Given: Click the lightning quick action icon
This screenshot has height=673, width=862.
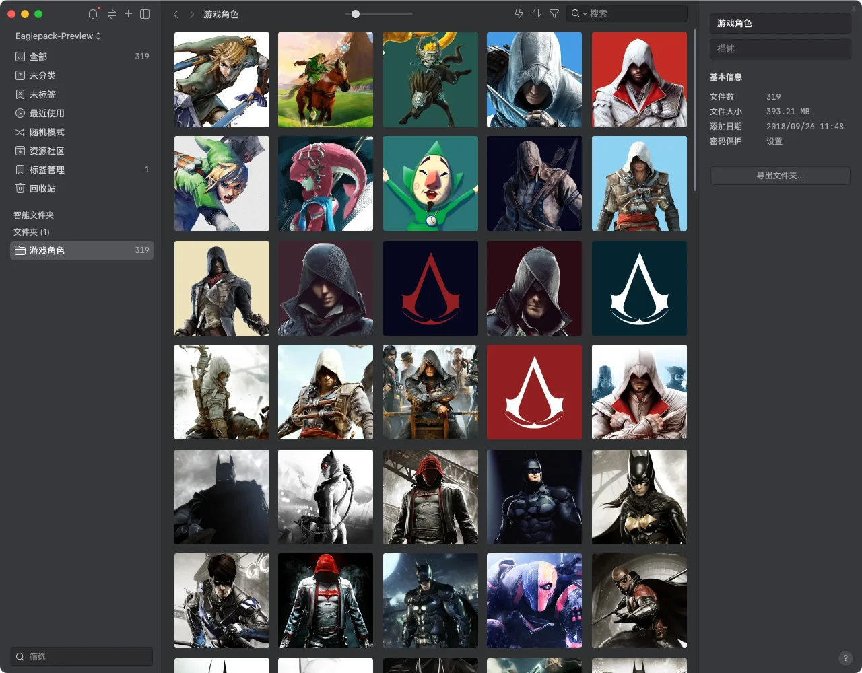Looking at the screenshot, I should [519, 13].
